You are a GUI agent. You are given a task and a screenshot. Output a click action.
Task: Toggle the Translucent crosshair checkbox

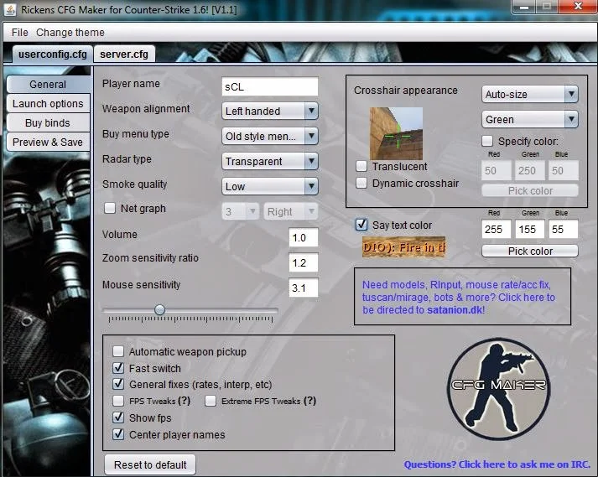[x=361, y=166]
